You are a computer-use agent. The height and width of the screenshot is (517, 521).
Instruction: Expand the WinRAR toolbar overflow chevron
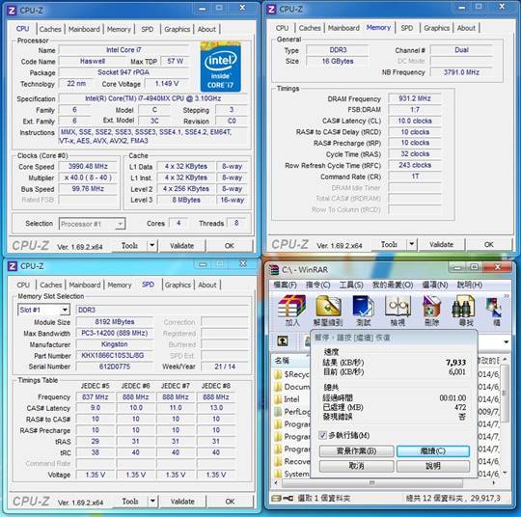(507, 296)
